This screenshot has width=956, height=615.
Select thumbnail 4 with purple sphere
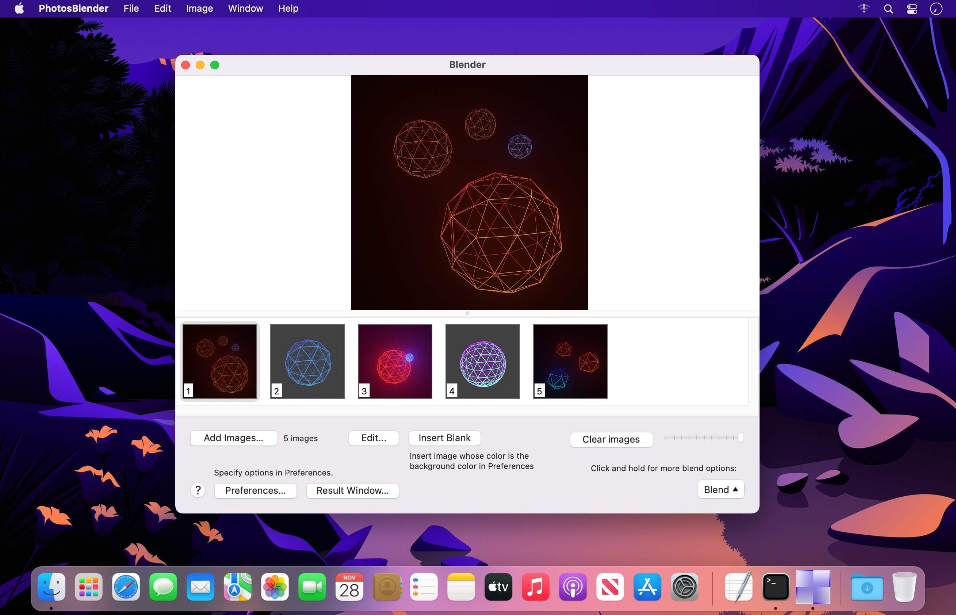tap(482, 362)
